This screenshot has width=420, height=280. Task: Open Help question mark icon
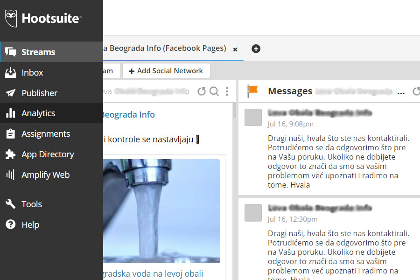point(11,225)
